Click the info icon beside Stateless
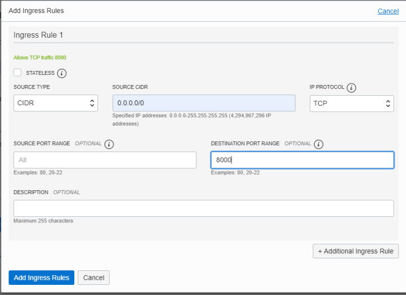The image size is (406, 295). tap(62, 73)
